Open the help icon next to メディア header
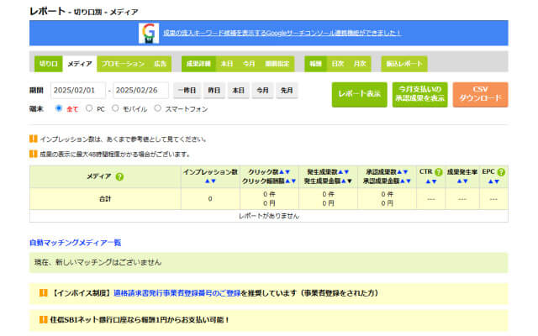Screen dimensions: 538x336 tap(119, 177)
